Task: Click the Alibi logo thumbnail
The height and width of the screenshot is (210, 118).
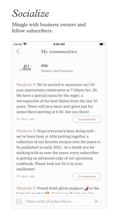Action: 26,68
